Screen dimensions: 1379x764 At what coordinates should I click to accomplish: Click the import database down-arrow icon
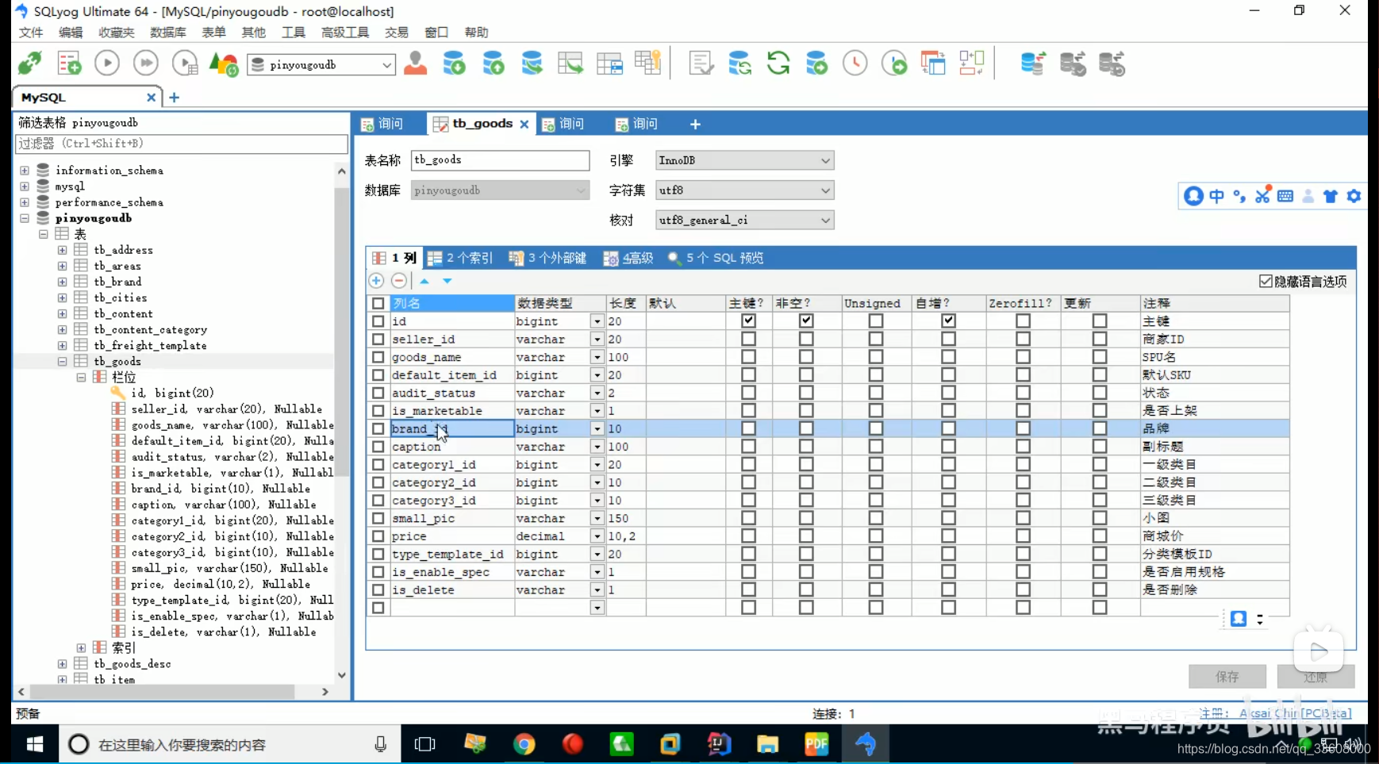(455, 63)
